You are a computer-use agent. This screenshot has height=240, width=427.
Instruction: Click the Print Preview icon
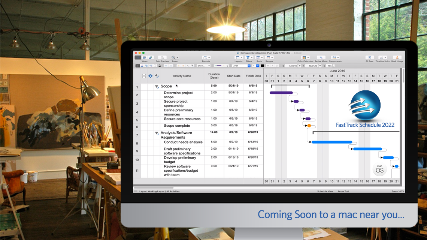tap(163, 57)
